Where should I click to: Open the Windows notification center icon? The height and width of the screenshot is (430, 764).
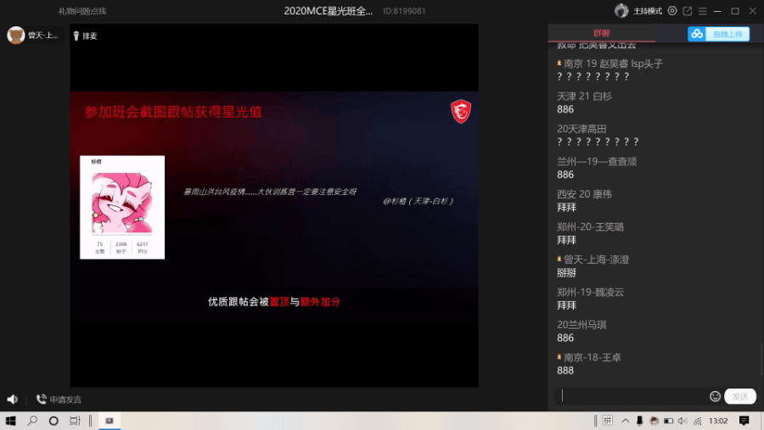(x=744, y=421)
